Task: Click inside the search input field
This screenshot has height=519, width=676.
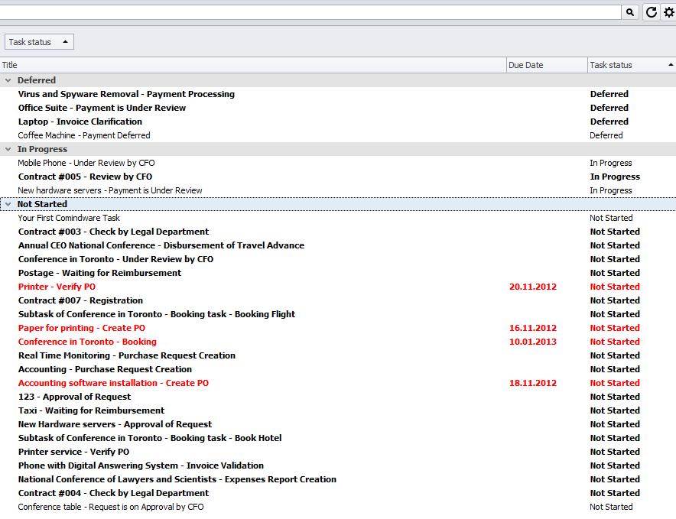Action: pyautogui.click(x=306, y=11)
